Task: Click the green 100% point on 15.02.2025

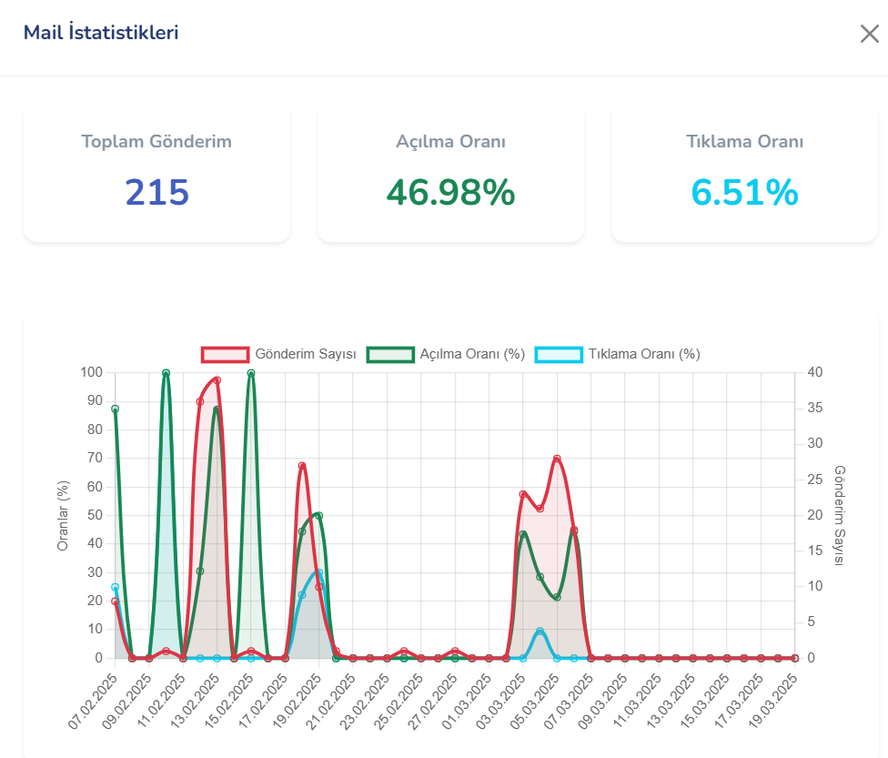Action: click(251, 373)
